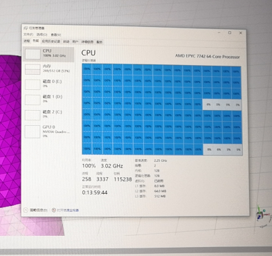Open the File menu
The image size is (272, 256).
(28, 35)
